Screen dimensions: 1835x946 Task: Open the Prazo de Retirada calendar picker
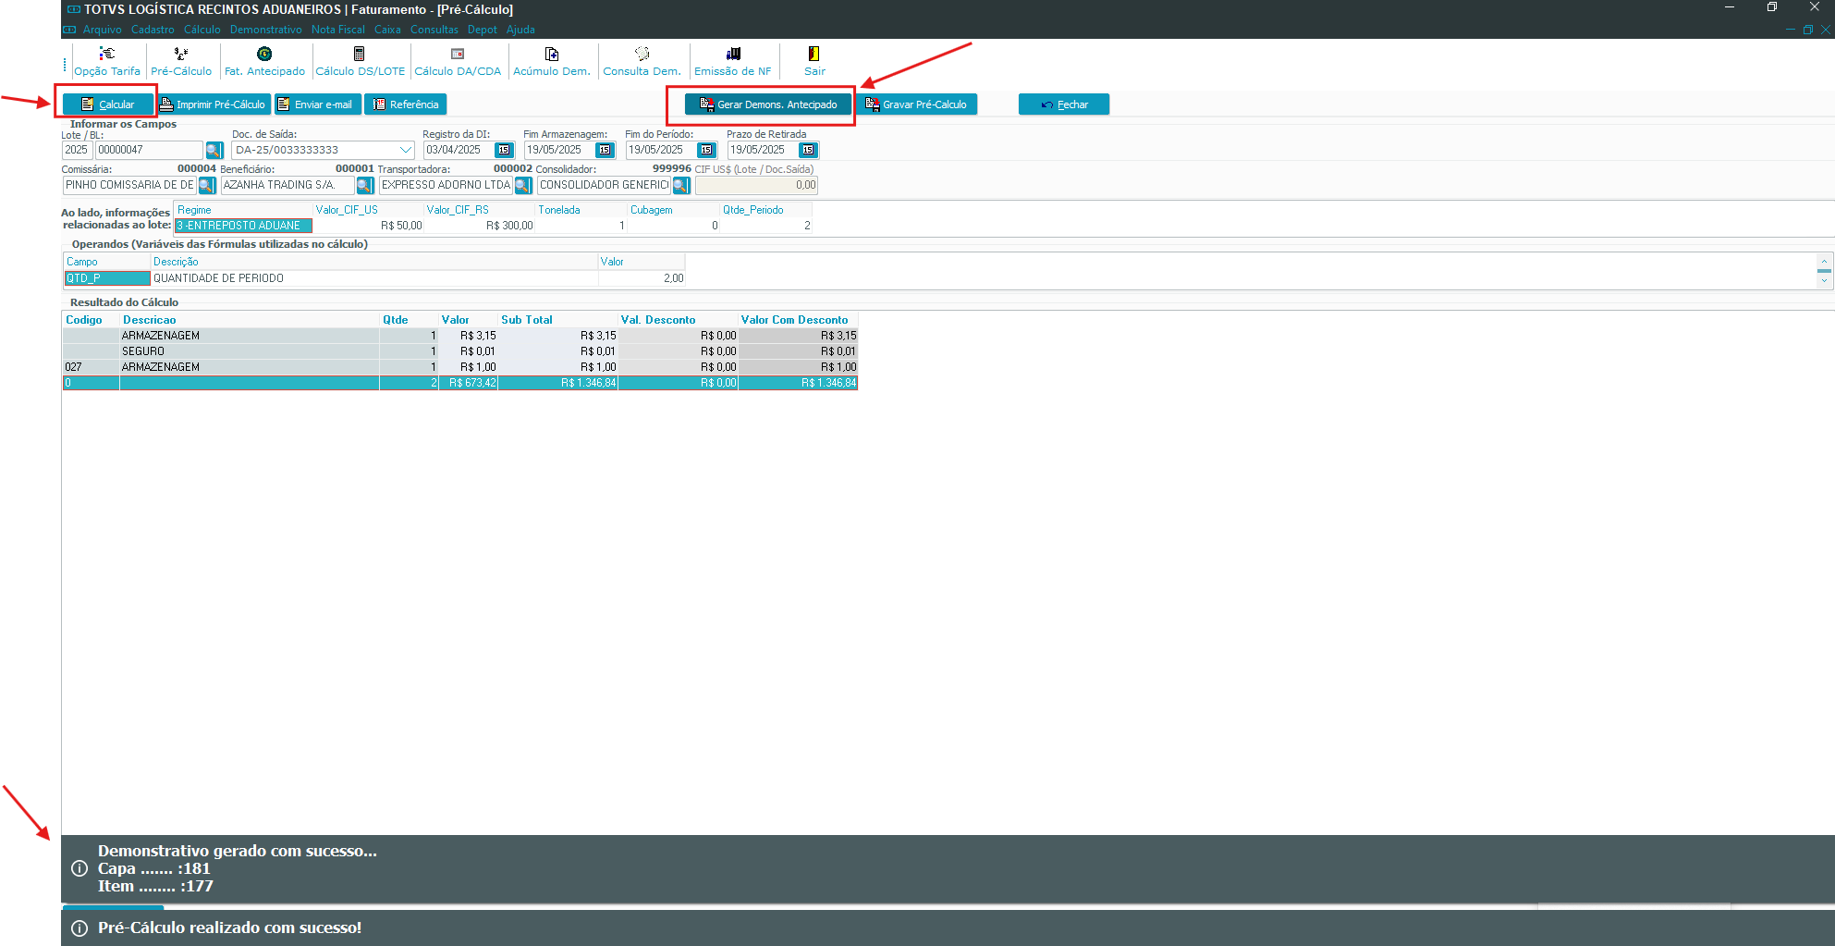click(x=808, y=150)
